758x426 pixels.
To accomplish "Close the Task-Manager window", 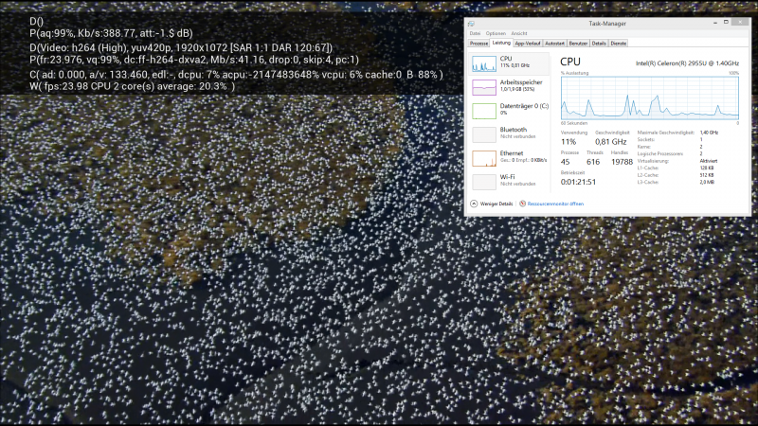I will (x=740, y=22).
